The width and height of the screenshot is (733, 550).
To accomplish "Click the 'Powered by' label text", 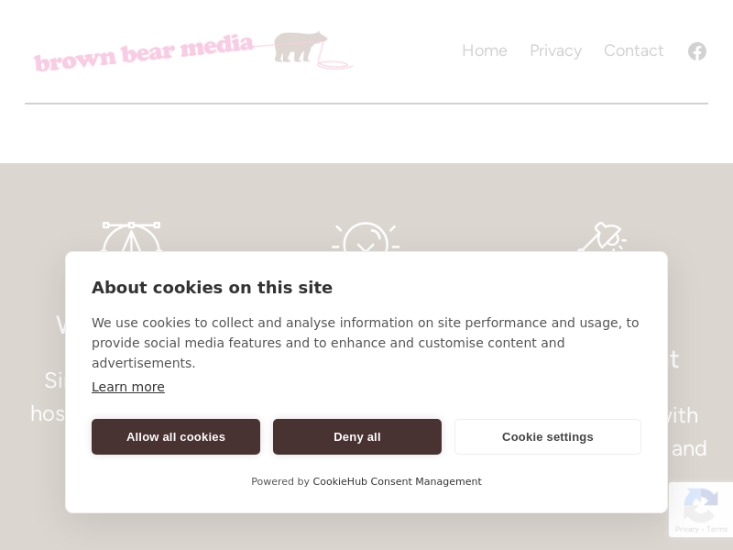I will tap(280, 482).
